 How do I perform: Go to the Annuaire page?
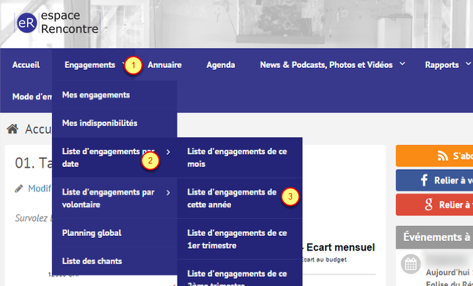click(165, 65)
